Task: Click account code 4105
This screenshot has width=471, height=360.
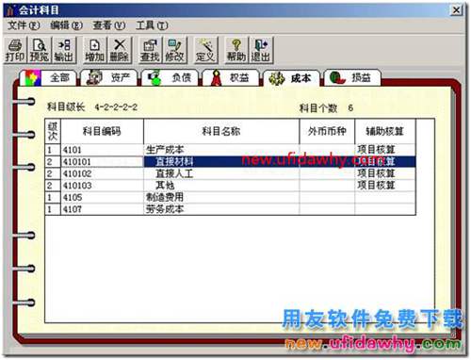Action: (102, 197)
